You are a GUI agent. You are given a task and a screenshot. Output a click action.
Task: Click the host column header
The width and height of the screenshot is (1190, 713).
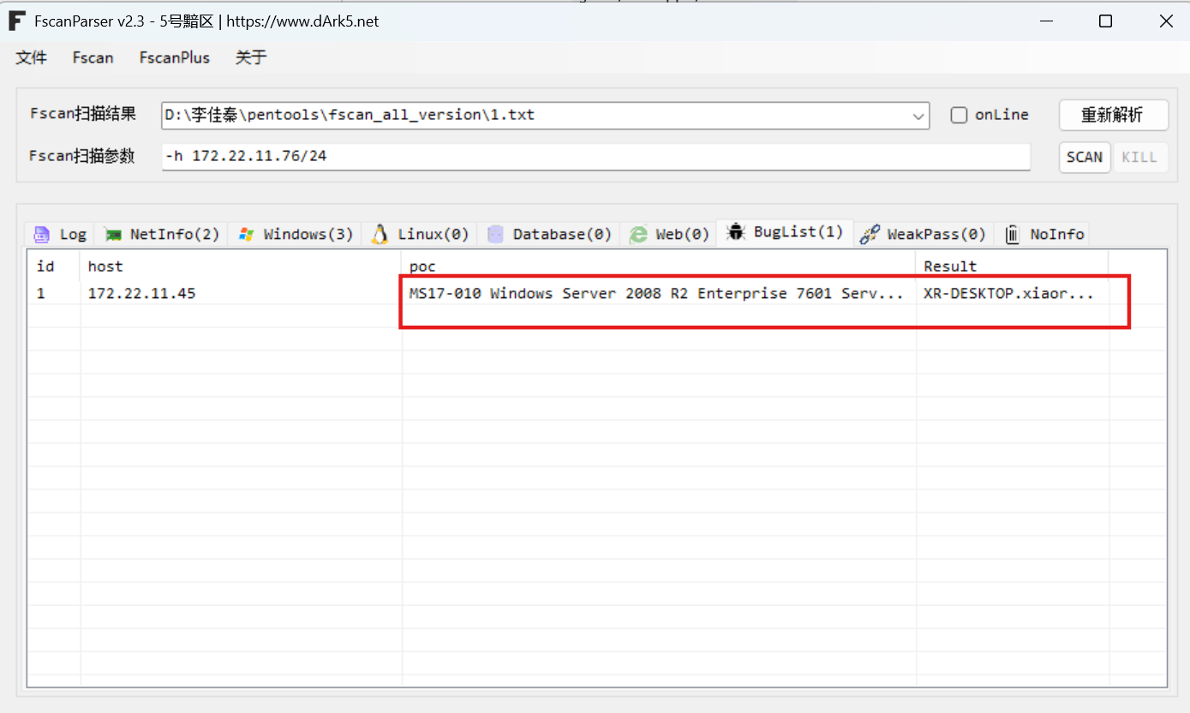pos(241,267)
